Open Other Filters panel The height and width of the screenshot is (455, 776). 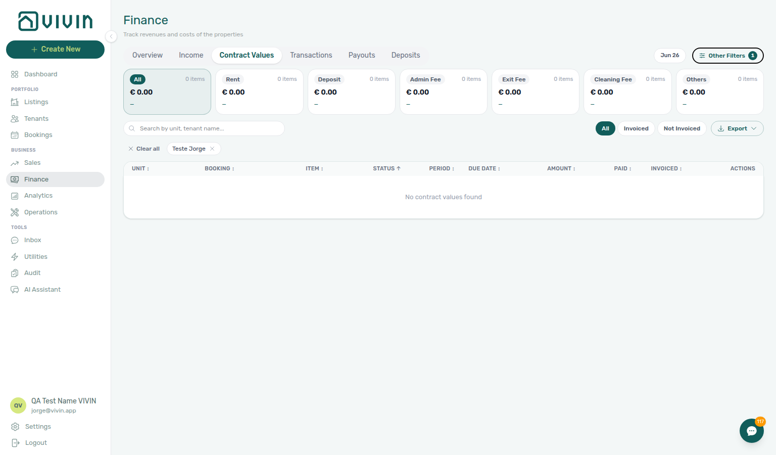click(x=727, y=56)
